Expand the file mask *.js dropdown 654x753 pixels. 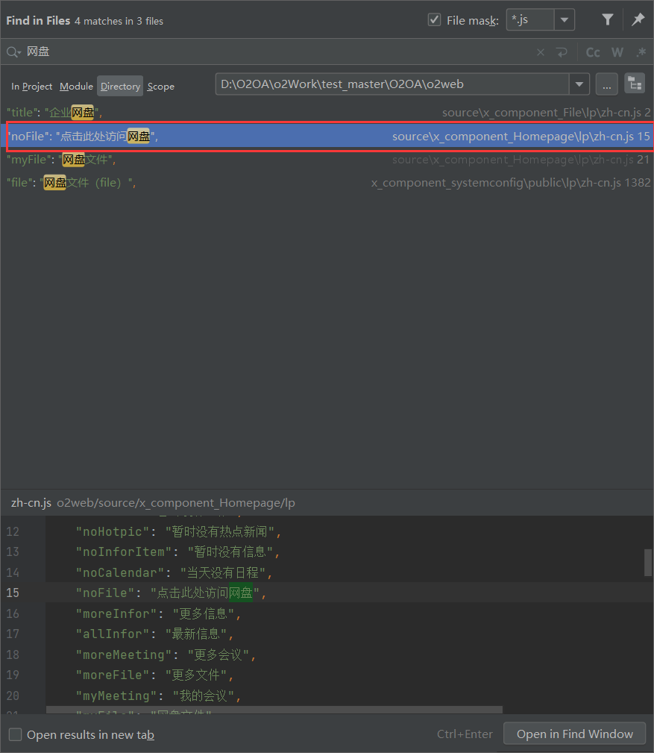(x=565, y=20)
